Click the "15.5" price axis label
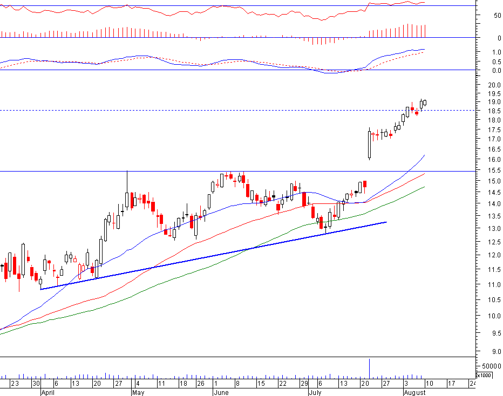The image size is (503, 396). click(494, 170)
